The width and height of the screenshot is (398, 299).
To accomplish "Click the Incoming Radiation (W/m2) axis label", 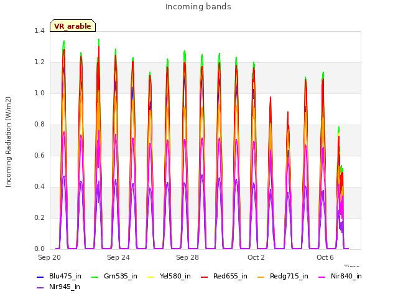I will tap(8, 142).
